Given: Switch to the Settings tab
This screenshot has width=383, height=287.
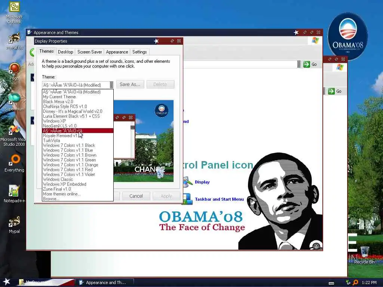Looking at the screenshot, I should coord(140,52).
